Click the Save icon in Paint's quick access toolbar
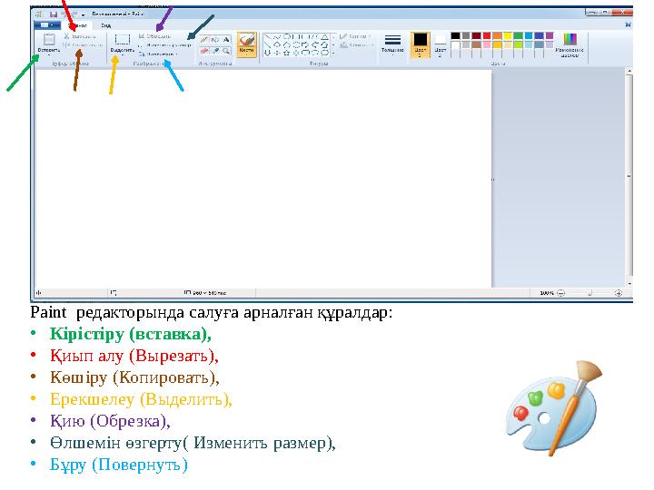This screenshot has height=490, width=654. [x=54, y=15]
